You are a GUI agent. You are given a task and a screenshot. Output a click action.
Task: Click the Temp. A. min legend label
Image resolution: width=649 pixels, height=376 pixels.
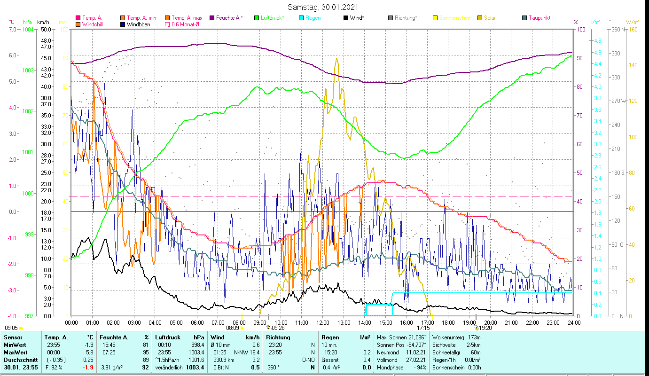coord(142,18)
